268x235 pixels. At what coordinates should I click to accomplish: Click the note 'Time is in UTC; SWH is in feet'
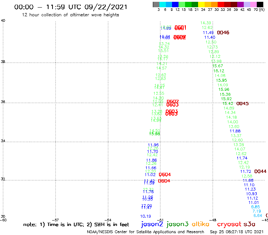(x=76, y=225)
